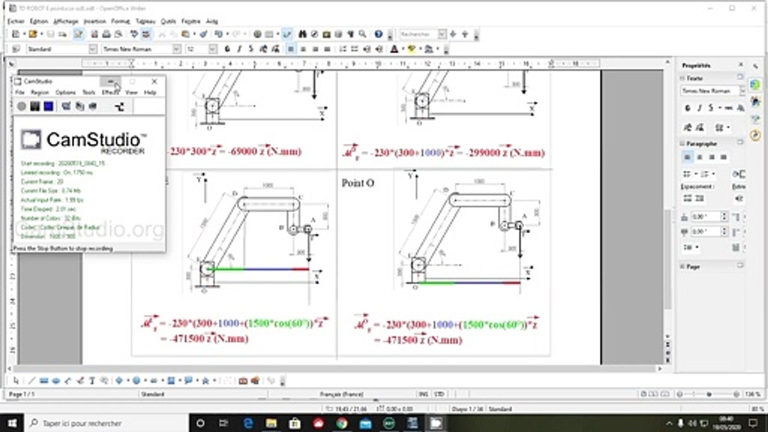Click the Zoom magnifier icon in the toolbar
This screenshot has width=768, height=432.
tap(362, 35)
